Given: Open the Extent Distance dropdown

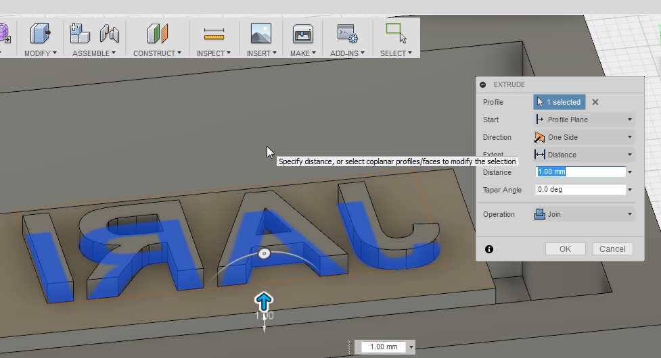Looking at the screenshot, I should [x=584, y=155].
